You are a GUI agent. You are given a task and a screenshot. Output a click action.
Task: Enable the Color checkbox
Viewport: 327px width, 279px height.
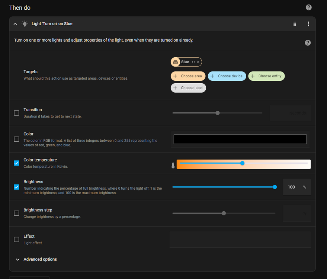pyautogui.click(x=16, y=139)
